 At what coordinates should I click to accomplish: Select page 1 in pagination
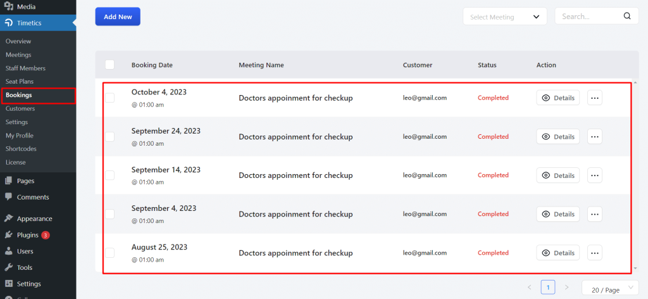point(548,287)
